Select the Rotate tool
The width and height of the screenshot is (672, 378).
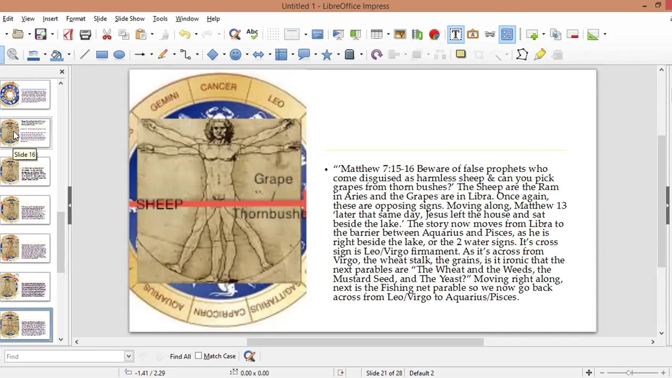coord(376,55)
